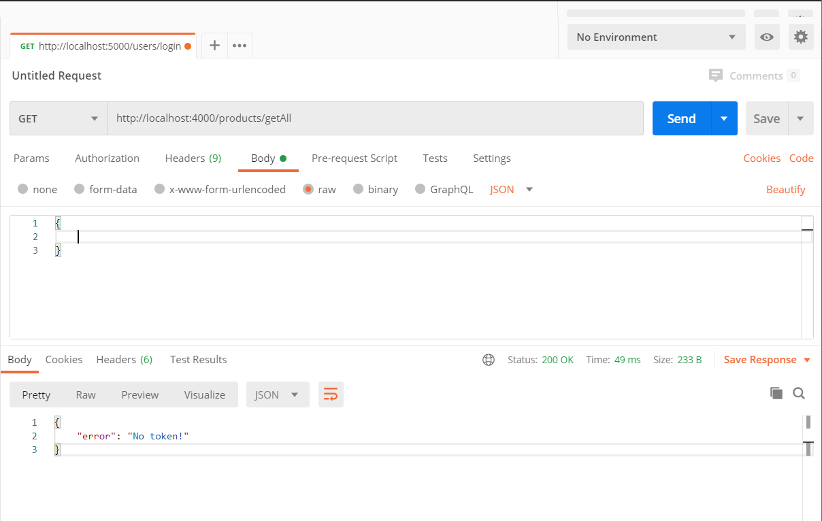The width and height of the screenshot is (822, 521).
Task: Switch response view to Preview
Action: coord(140,394)
